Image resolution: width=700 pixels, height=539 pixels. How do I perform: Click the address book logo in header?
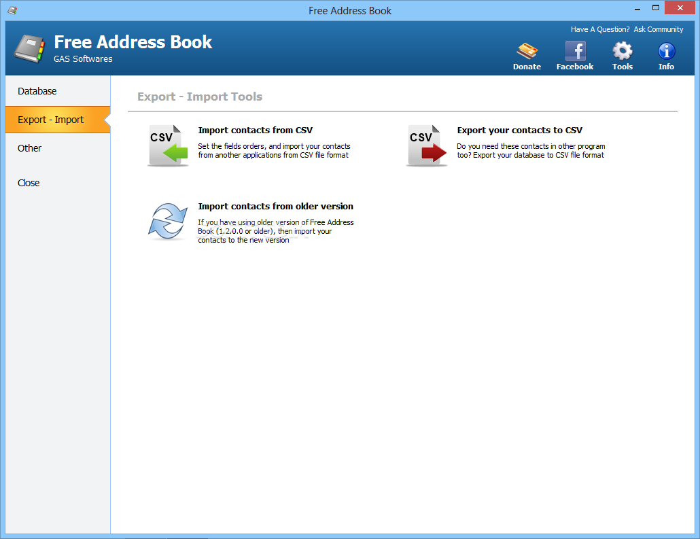click(x=29, y=49)
